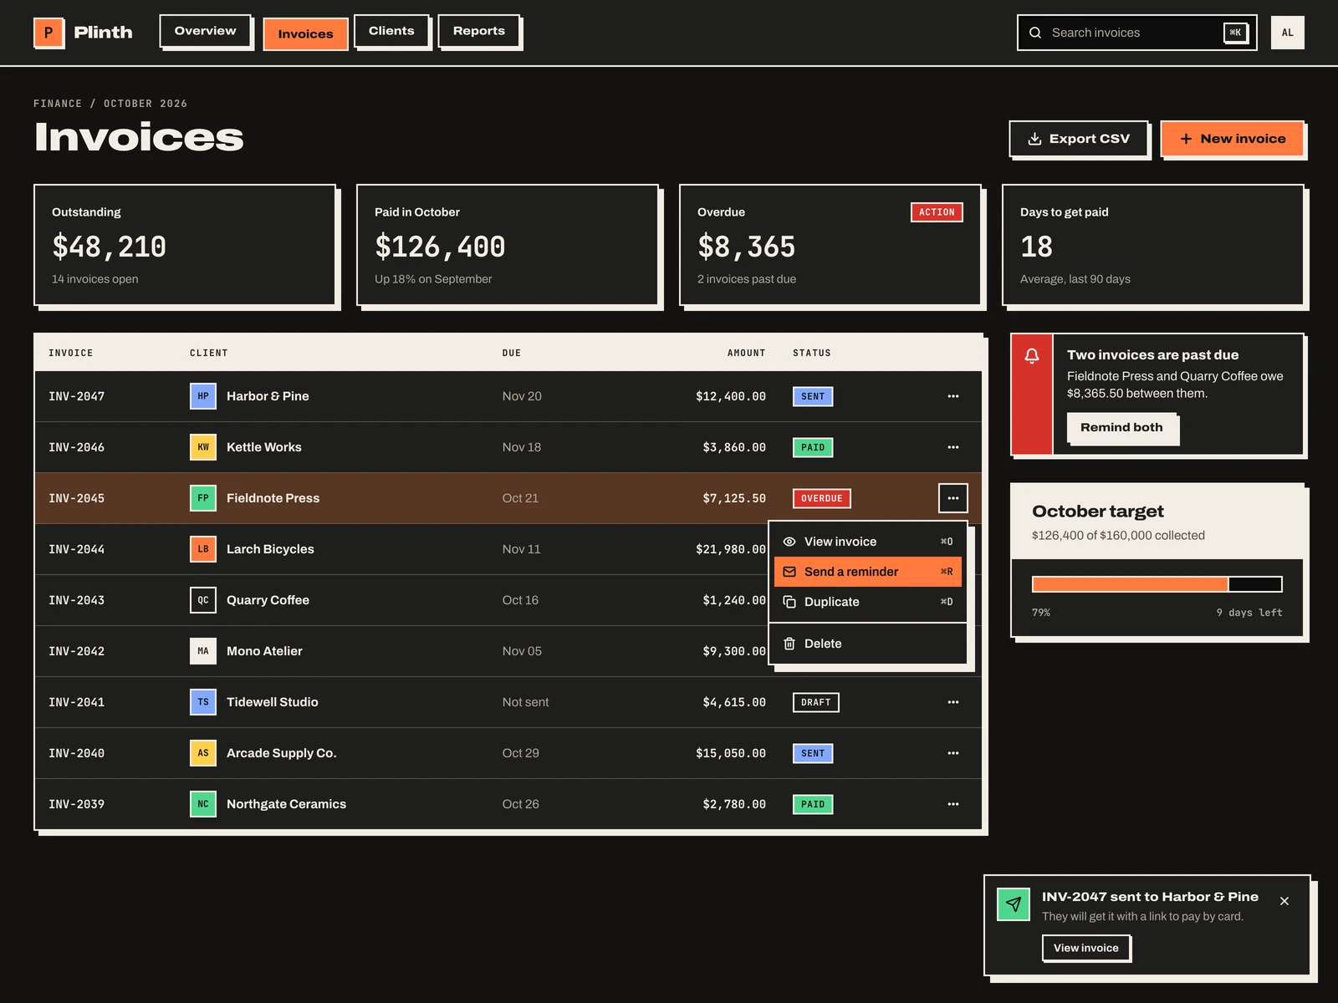Click the TS avatar for Tidewell Studio
The width and height of the screenshot is (1338, 1003).
[203, 702]
